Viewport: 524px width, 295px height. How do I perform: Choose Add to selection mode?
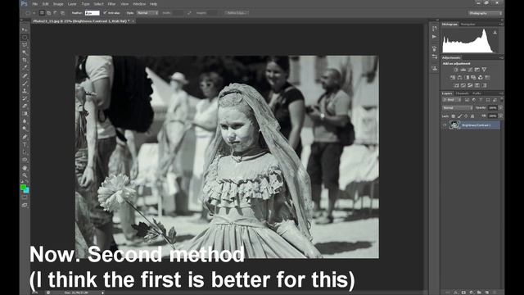click(49, 13)
